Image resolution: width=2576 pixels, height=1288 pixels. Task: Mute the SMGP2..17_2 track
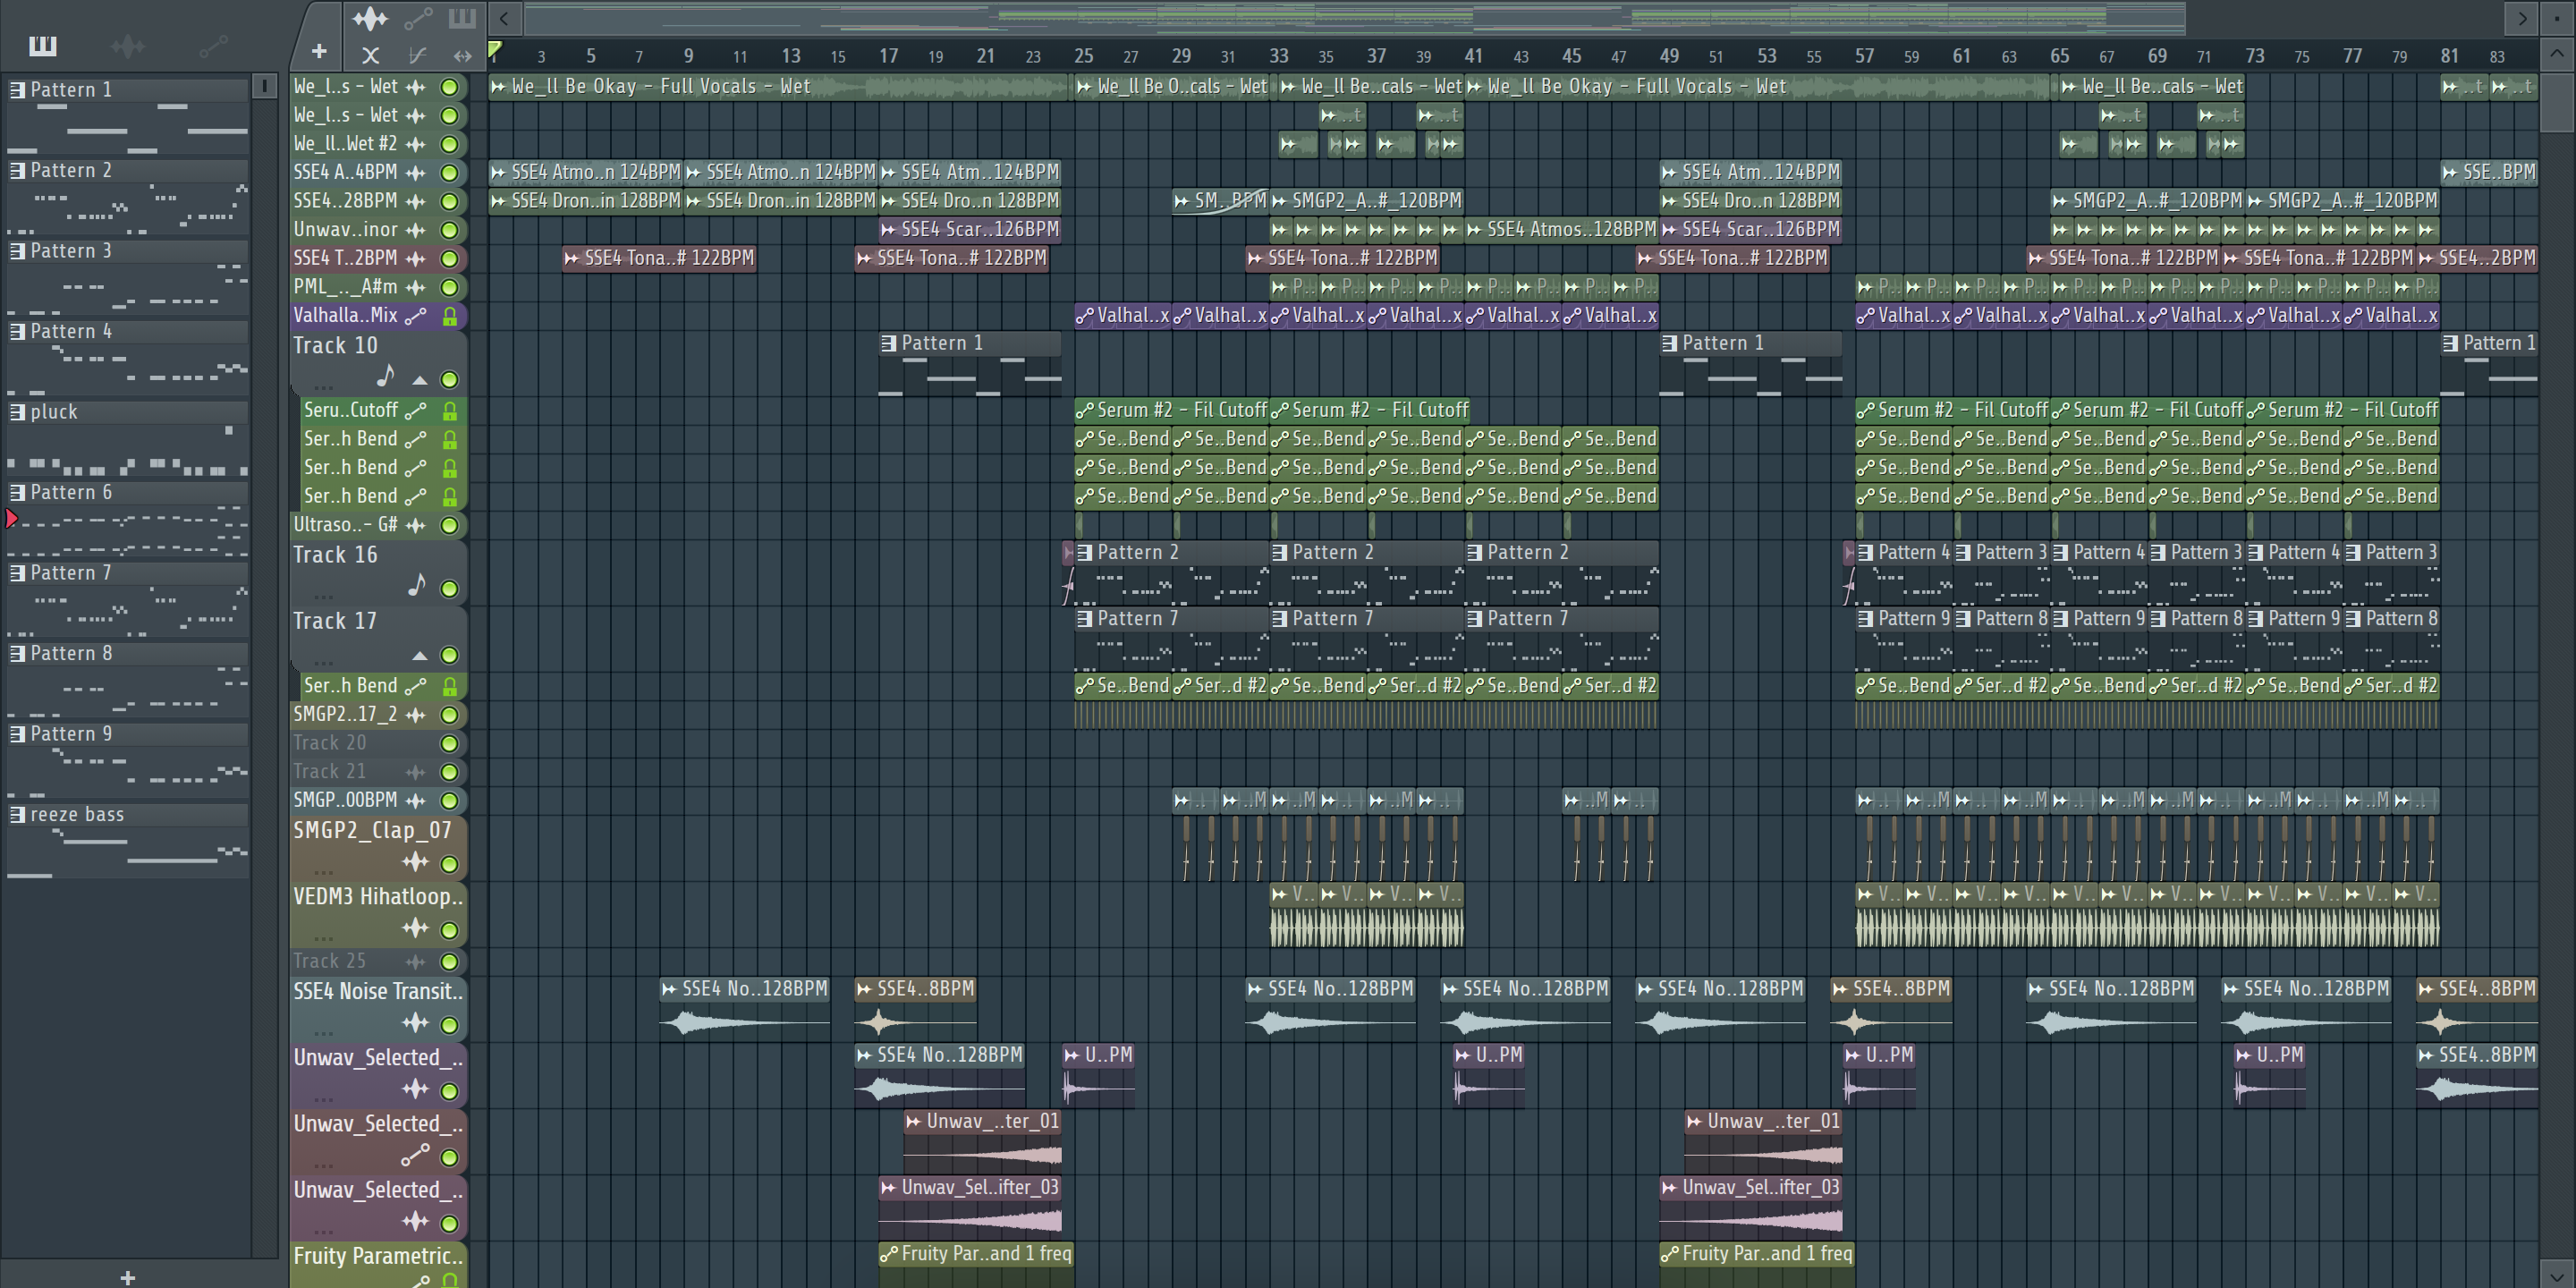[x=450, y=716]
